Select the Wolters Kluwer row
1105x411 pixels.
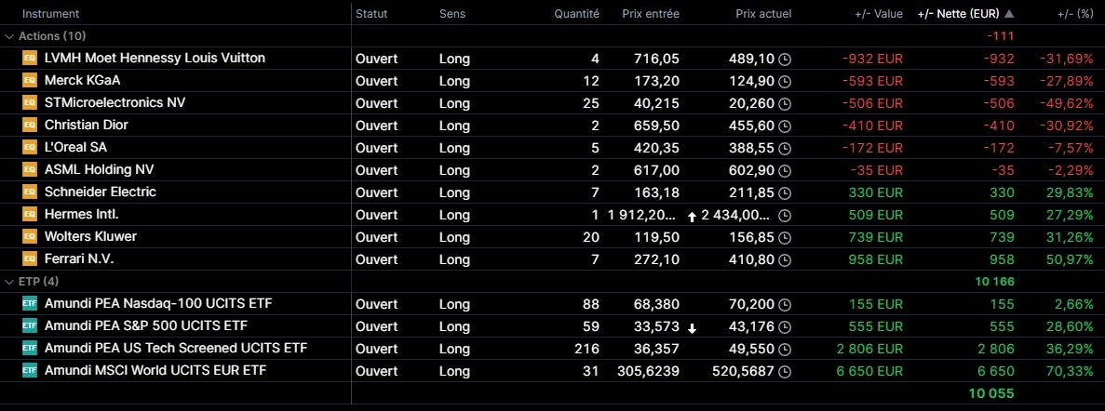[x=91, y=236]
